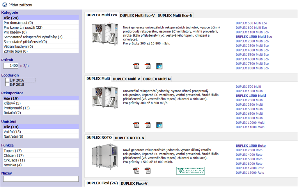Select the DUPLEX Flexi (2G) tab
The image size is (298, 187).
pyautogui.click(x=102, y=183)
